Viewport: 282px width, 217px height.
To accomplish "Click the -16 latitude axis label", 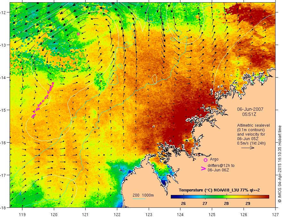I will [x=4, y=143].
